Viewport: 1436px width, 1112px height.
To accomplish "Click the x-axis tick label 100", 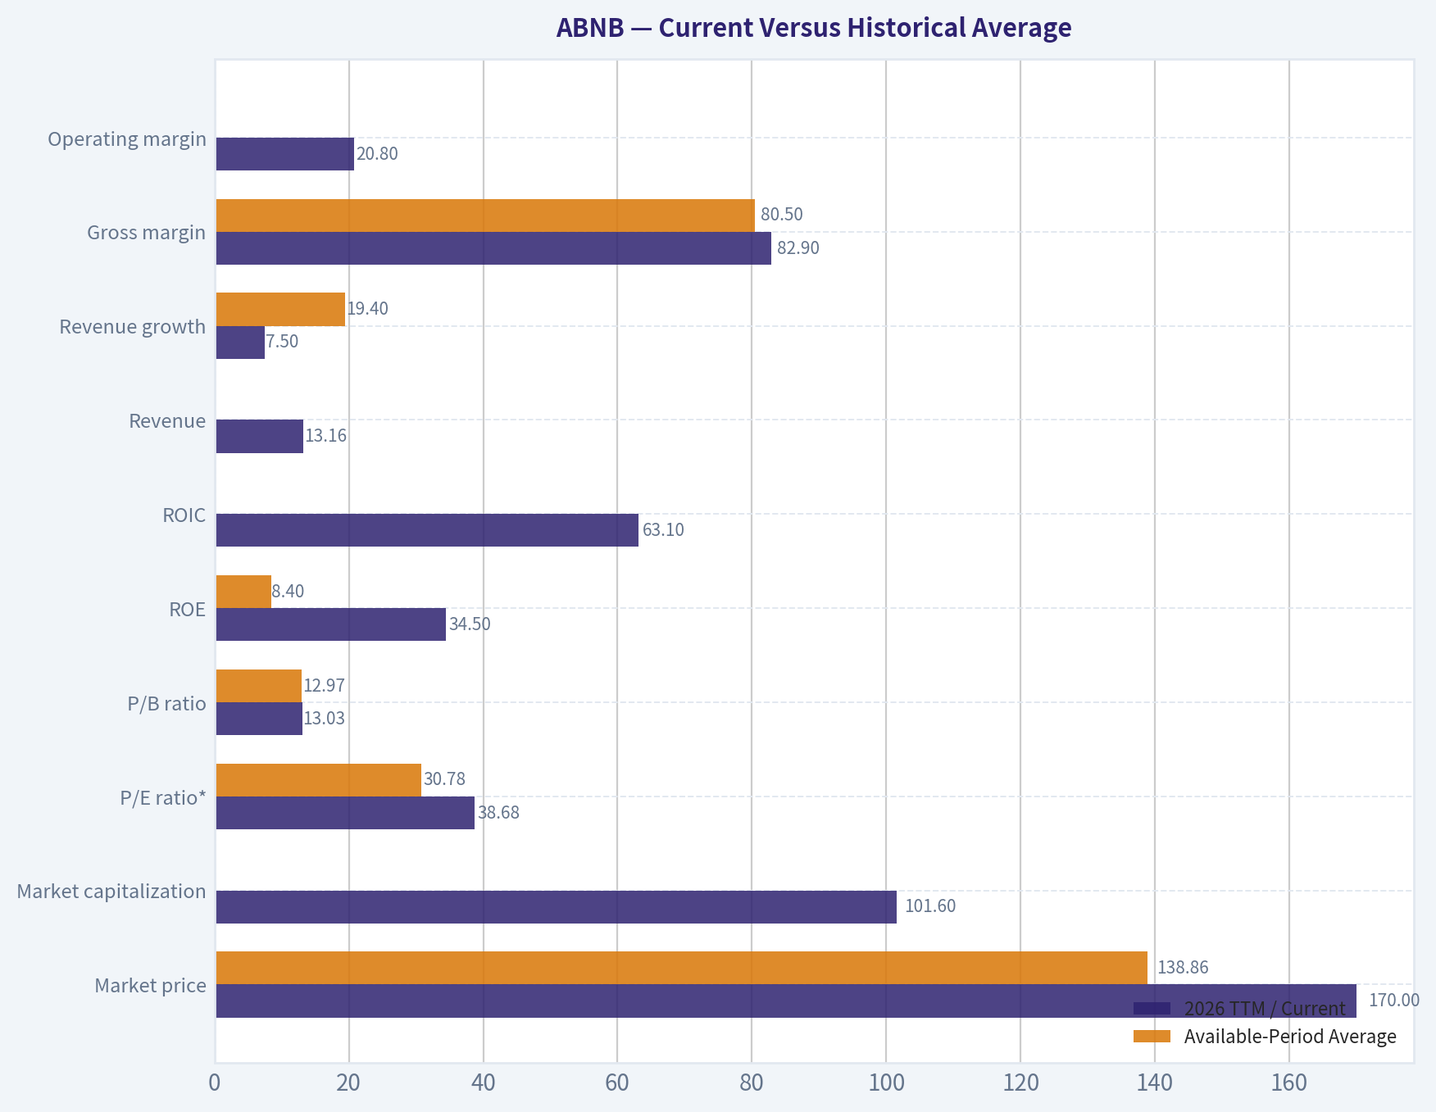I will 886,1084.
